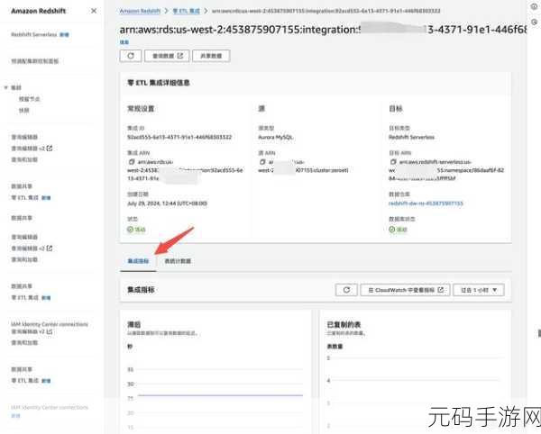
Task: Click the clock icon below the top-right info icon
Action: [534, 22]
